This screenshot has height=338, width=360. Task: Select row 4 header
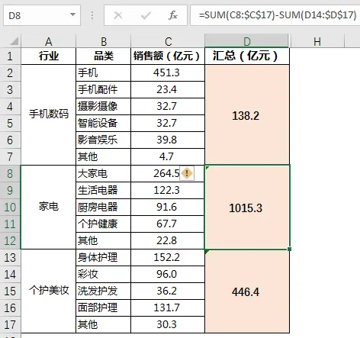(10, 107)
